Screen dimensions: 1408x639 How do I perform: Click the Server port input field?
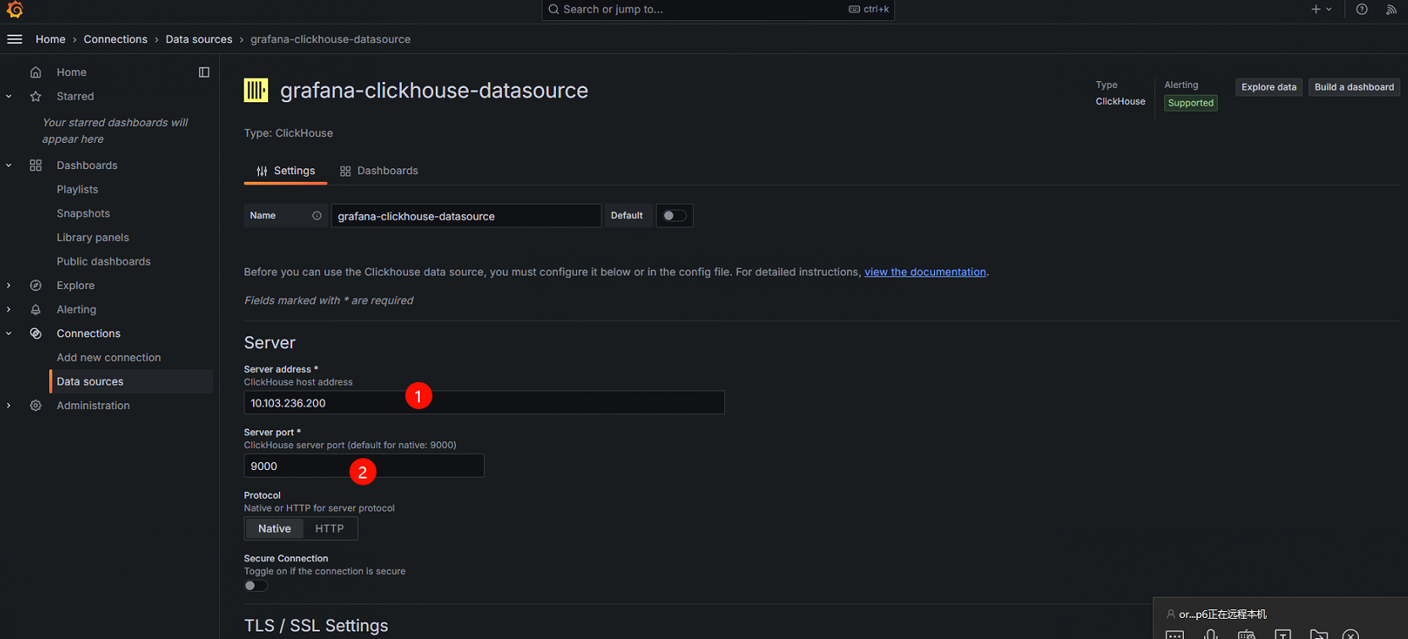[364, 466]
